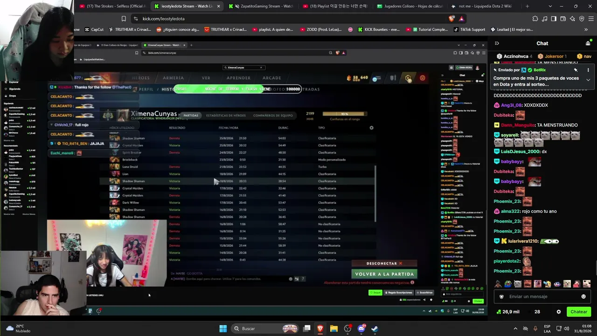Expand the pinned BotRix message chevron
The image size is (597, 336).
(x=588, y=80)
